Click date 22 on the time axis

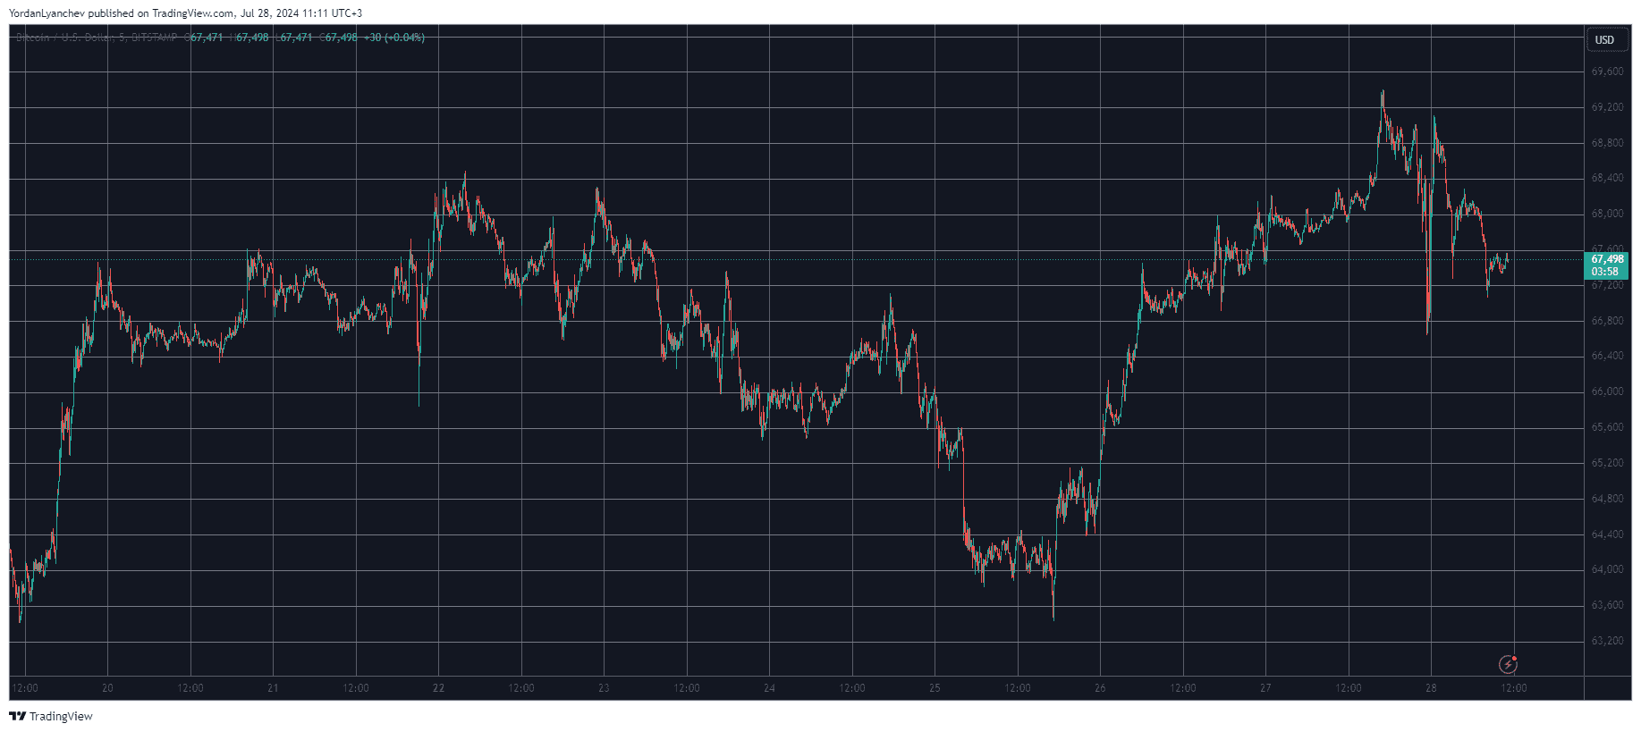pyautogui.click(x=438, y=688)
